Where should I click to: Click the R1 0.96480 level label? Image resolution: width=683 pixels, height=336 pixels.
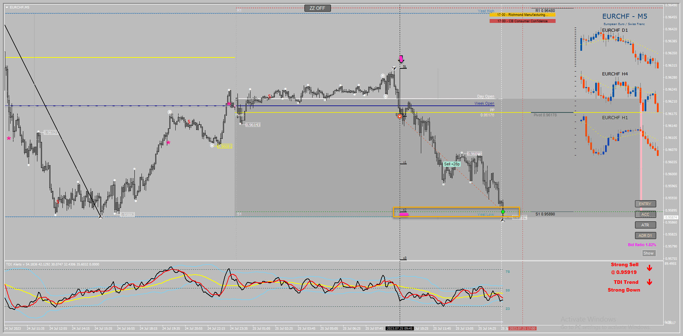(545, 11)
